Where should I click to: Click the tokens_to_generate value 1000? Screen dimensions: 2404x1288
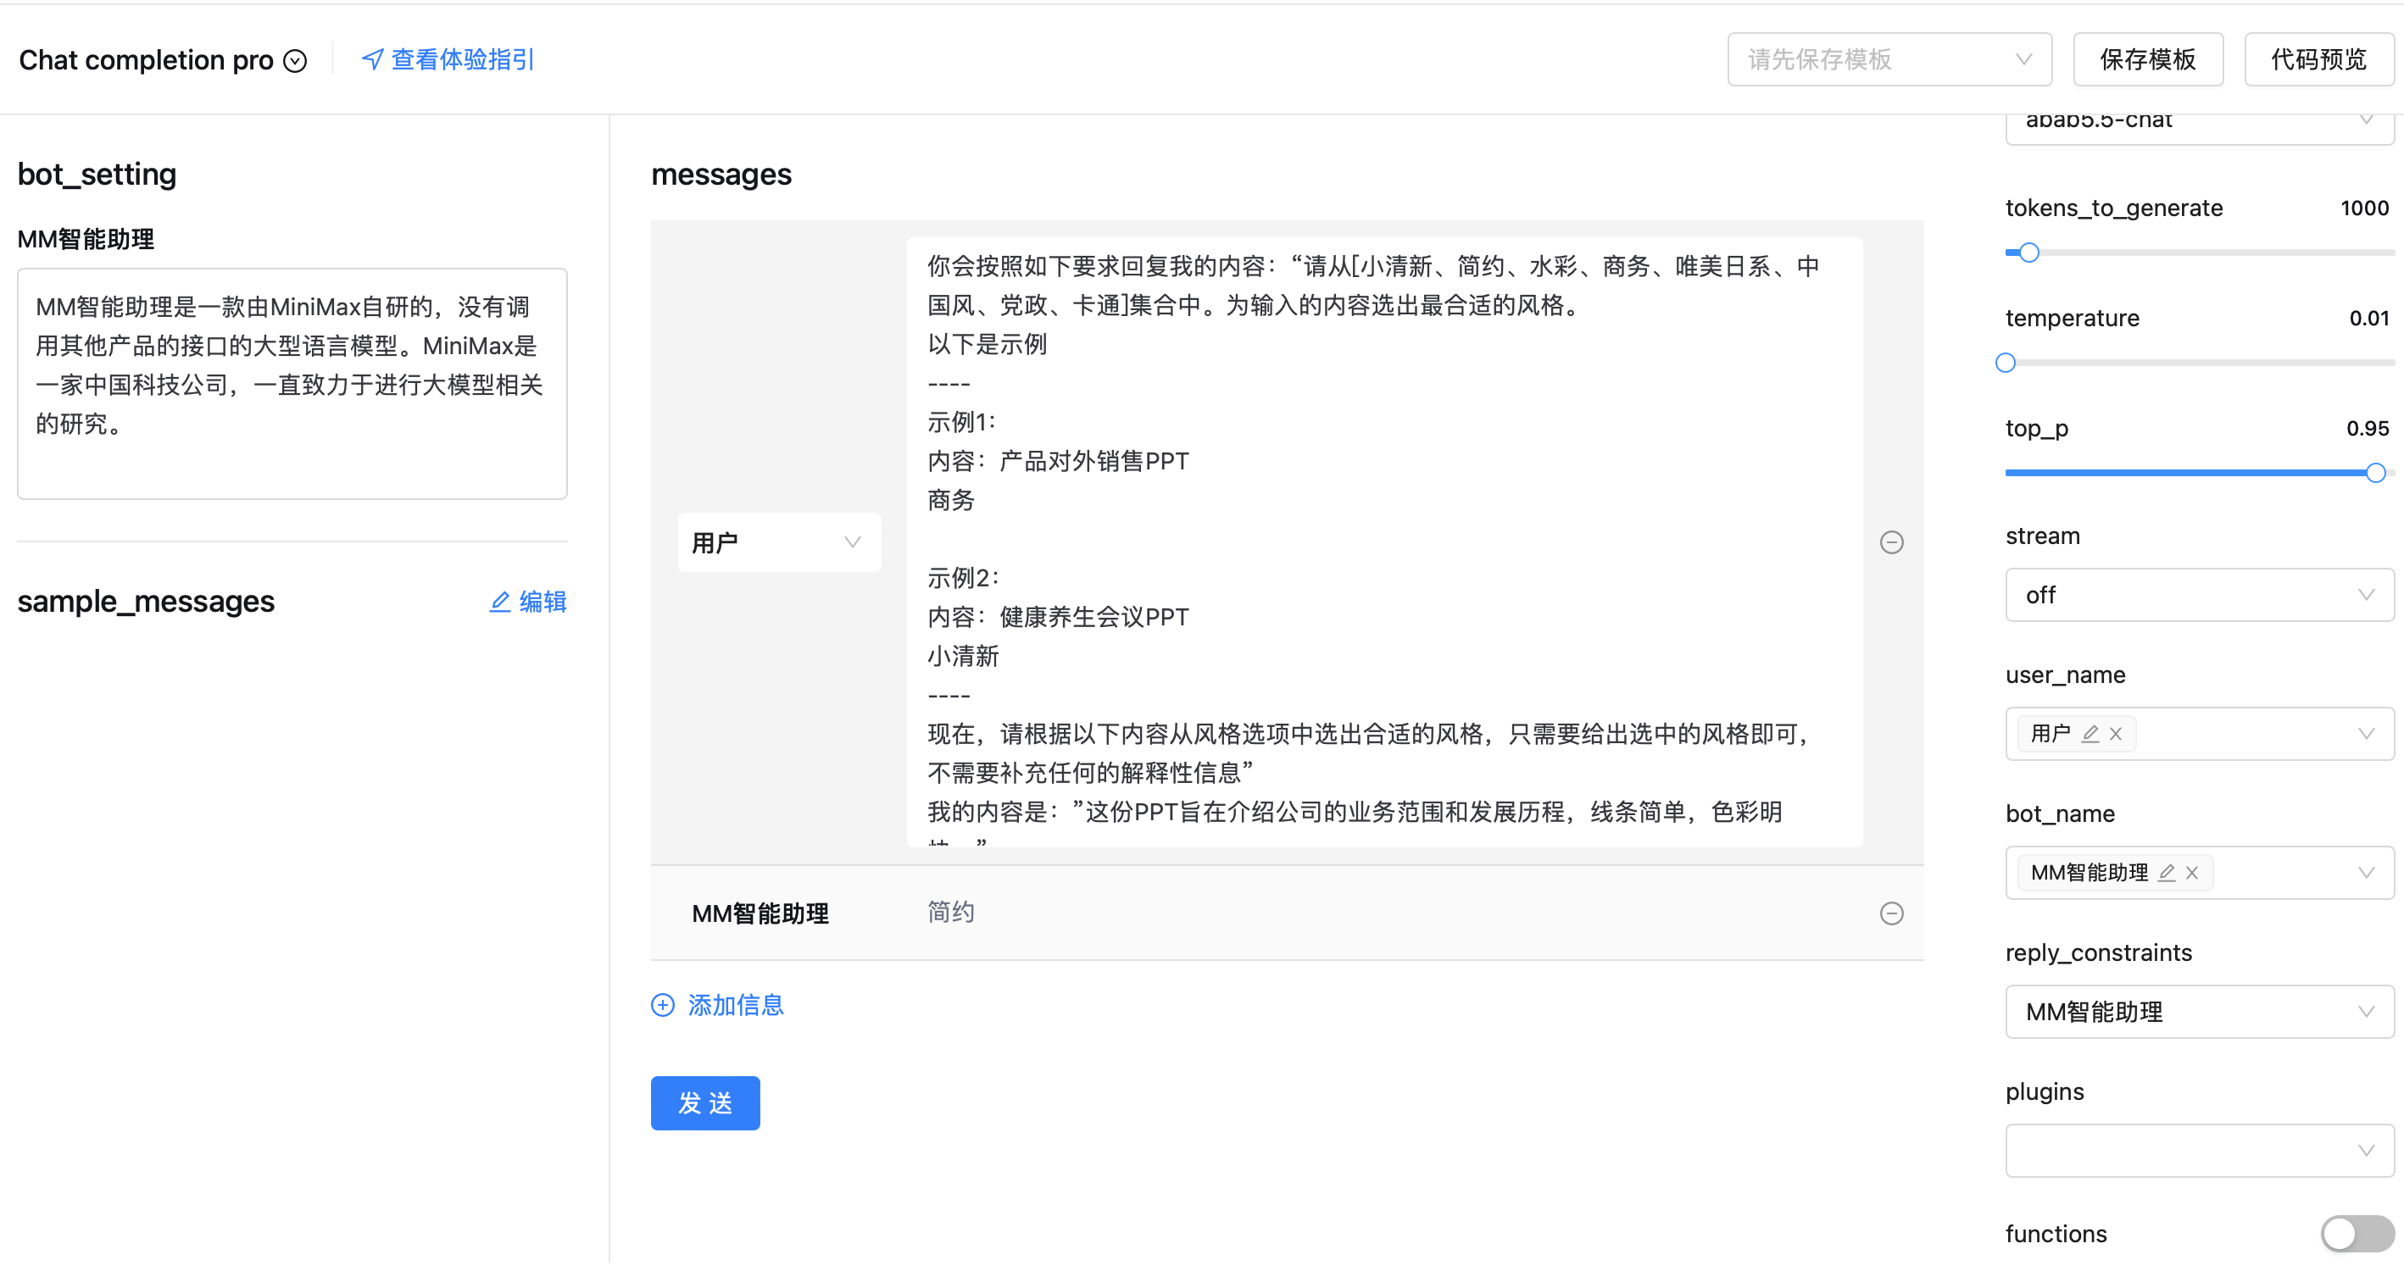tap(2364, 208)
